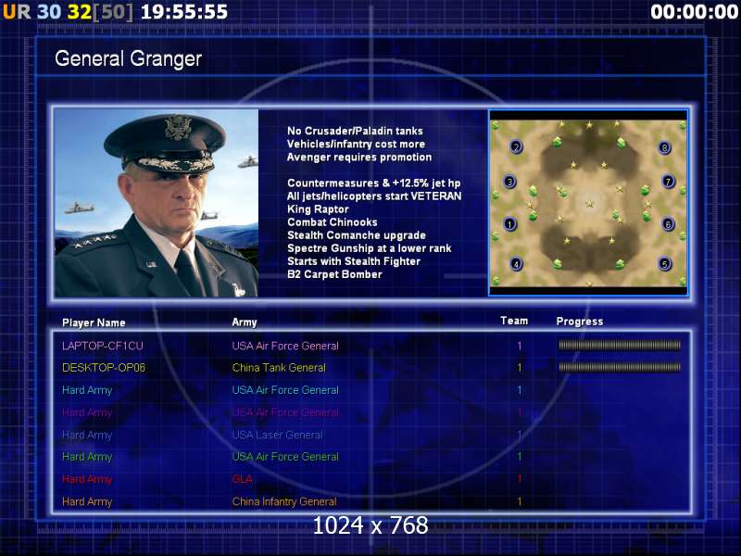Click the Team column header
Screen dimensions: 741x556
pos(514,321)
